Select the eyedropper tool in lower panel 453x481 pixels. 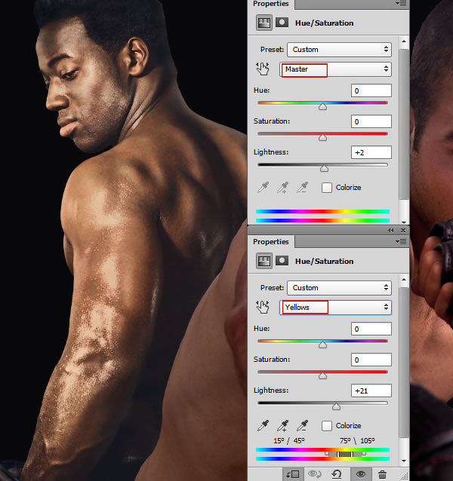(x=263, y=425)
